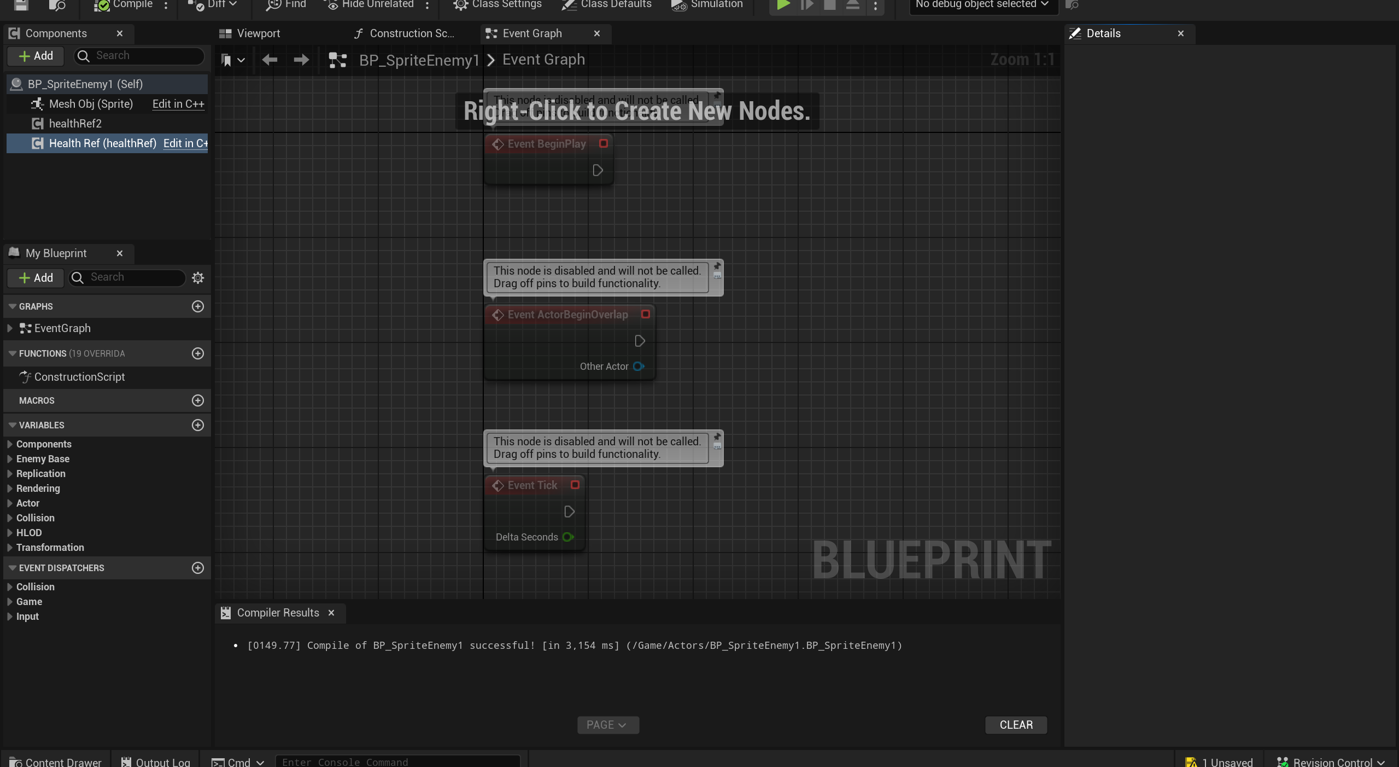Add new event dispatcher with plus icon
The height and width of the screenshot is (767, 1399).
pos(198,568)
